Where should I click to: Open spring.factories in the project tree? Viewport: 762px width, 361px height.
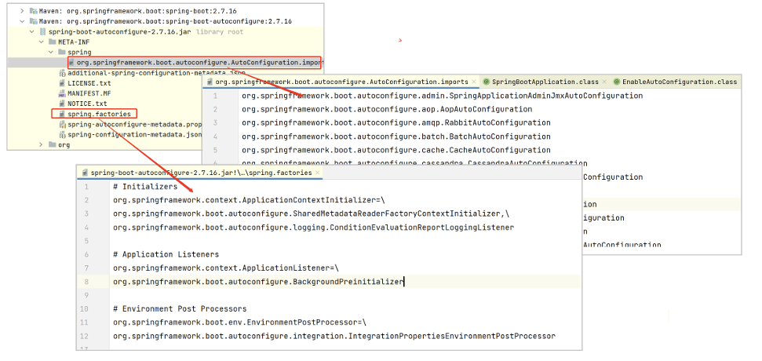point(99,114)
